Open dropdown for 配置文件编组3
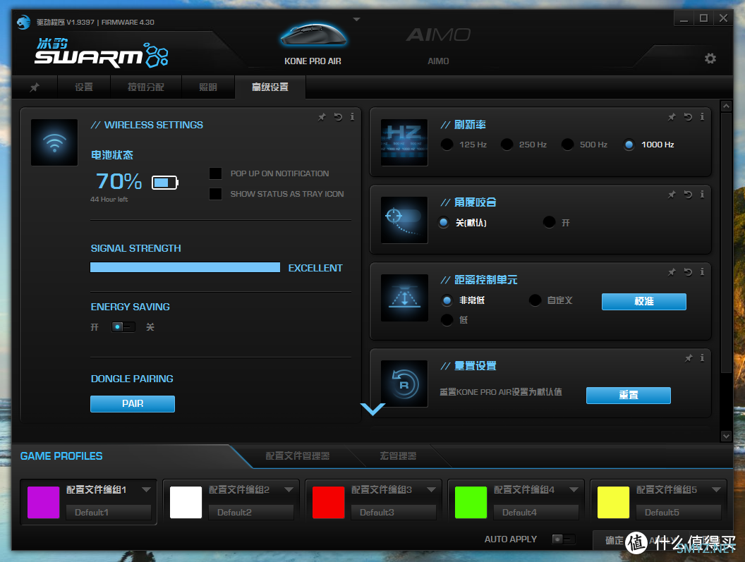Image resolution: width=745 pixels, height=562 pixels. pos(432,489)
